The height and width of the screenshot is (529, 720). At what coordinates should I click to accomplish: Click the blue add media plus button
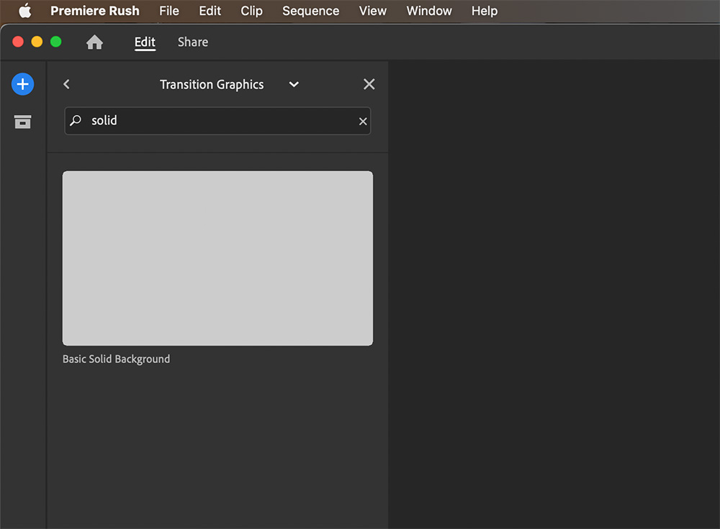pyautogui.click(x=22, y=84)
